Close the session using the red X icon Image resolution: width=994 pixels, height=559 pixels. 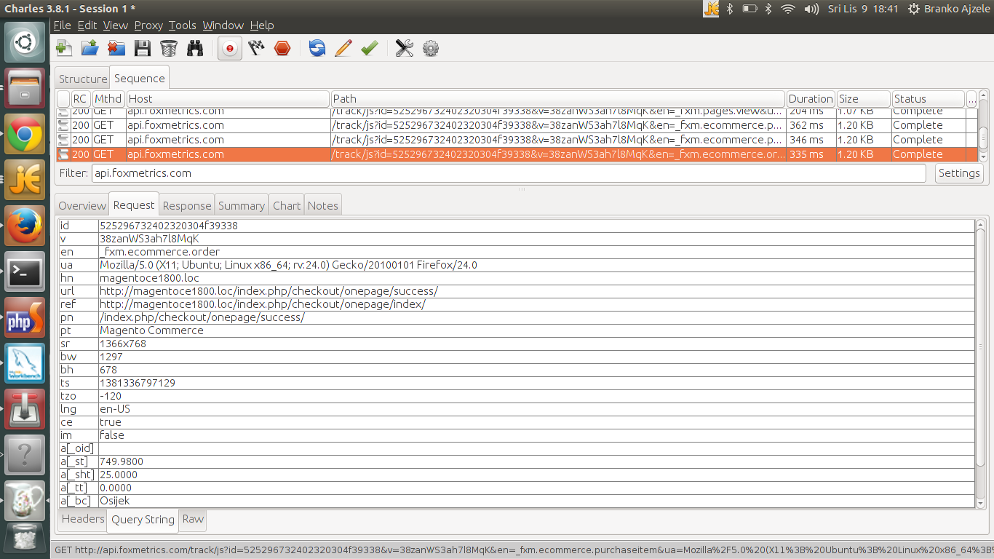[116, 49]
